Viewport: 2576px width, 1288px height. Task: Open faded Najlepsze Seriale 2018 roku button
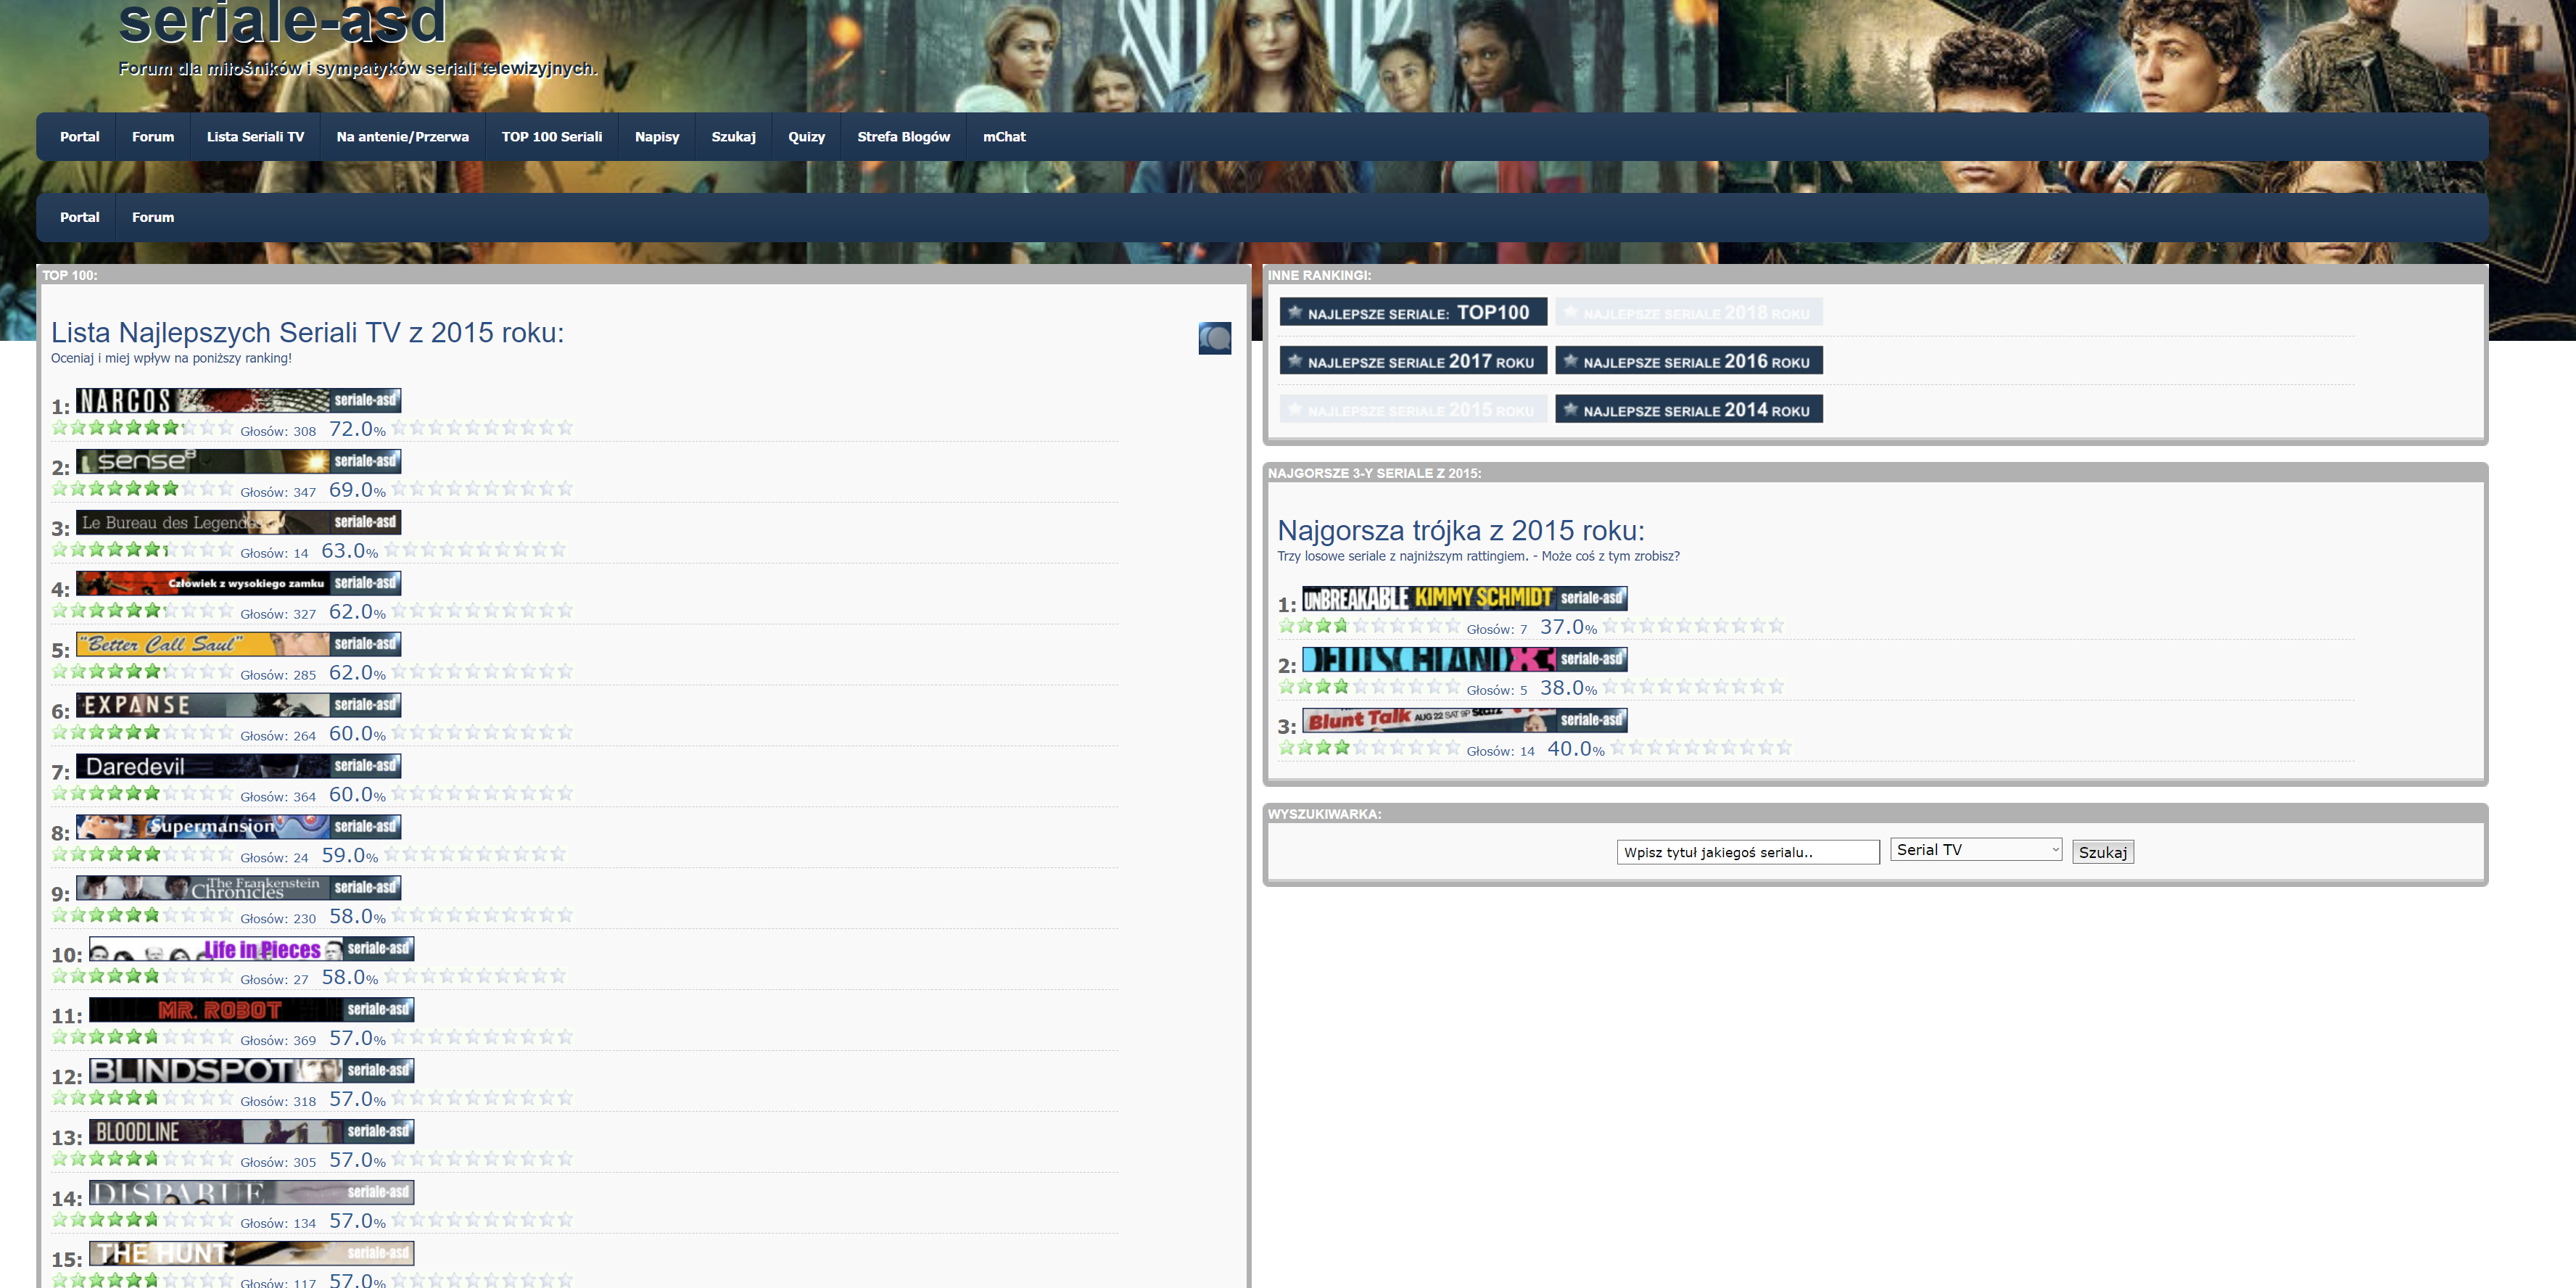click(1689, 312)
